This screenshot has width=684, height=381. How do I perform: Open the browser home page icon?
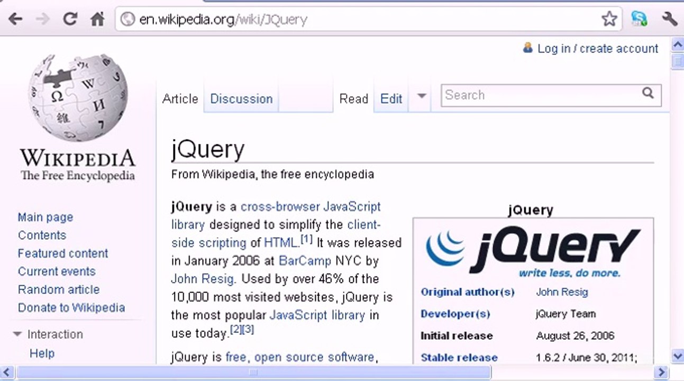tap(97, 20)
